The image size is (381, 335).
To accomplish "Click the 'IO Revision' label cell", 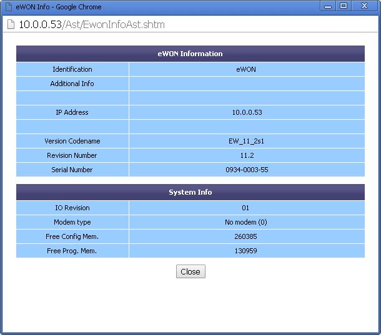I will pyautogui.click(x=72, y=208).
